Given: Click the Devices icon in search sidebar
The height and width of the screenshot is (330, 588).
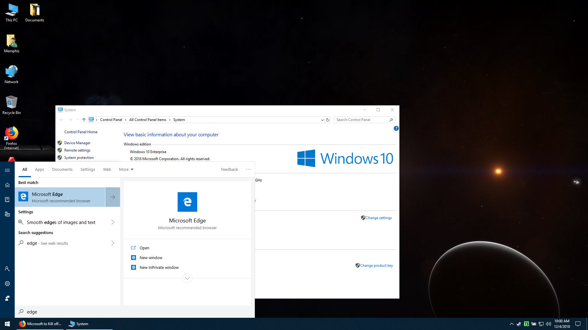Looking at the screenshot, I should (x=7, y=214).
